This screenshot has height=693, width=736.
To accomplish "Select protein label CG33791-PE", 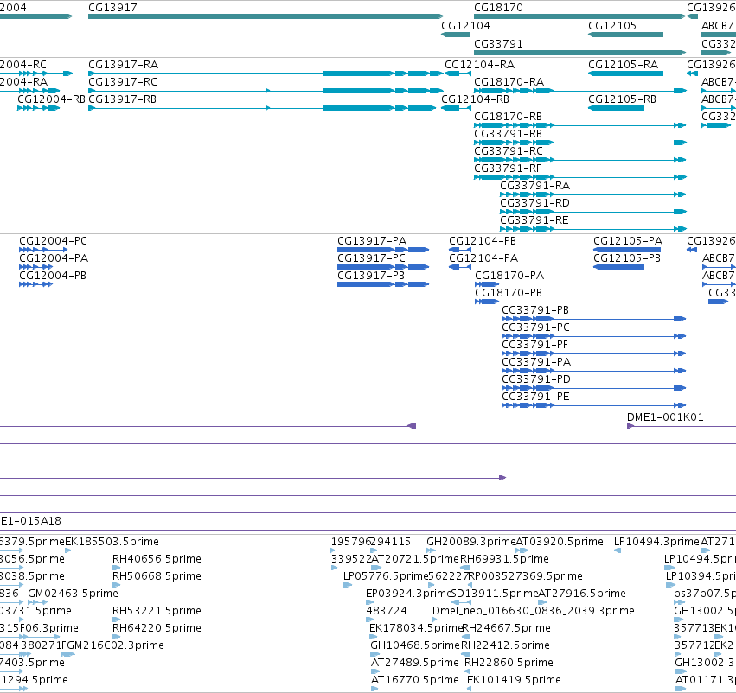I will (x=536, y=397).
